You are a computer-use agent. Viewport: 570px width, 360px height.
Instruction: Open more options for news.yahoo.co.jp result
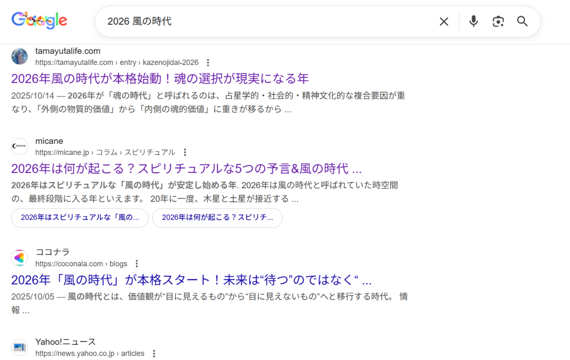click(x=153, y=353)
